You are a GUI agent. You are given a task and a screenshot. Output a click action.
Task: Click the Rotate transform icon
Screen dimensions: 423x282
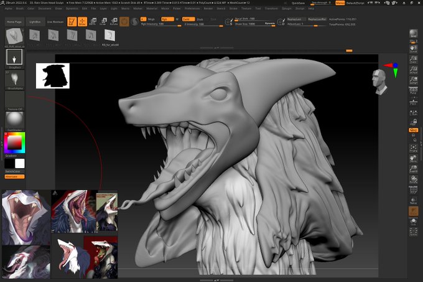coord(114,22)
